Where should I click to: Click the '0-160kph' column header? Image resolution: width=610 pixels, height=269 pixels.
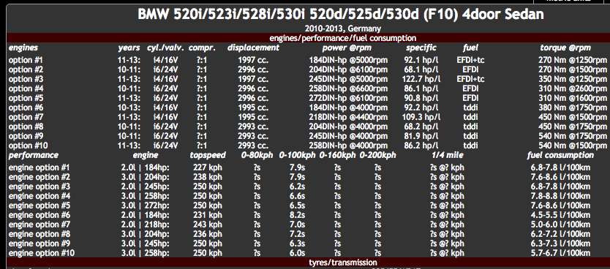pos(338,155)
